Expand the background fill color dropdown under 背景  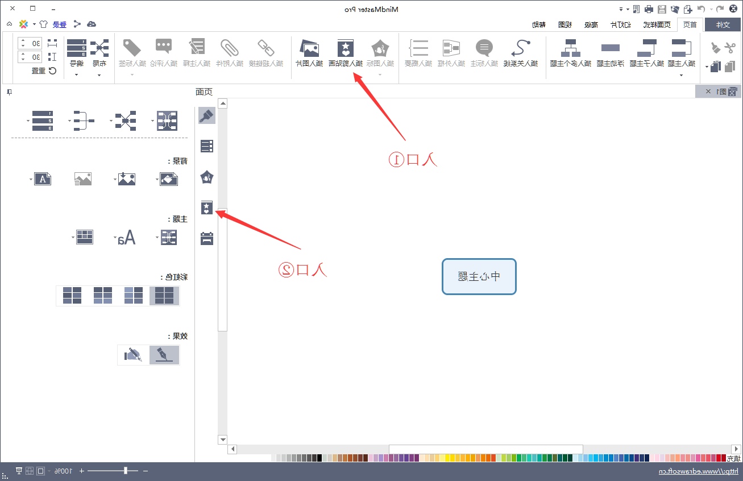click(157, 179)
